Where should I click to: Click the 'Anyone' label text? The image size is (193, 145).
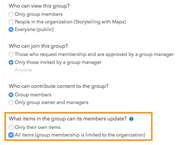pyautogui.click(x=23, y=70)
